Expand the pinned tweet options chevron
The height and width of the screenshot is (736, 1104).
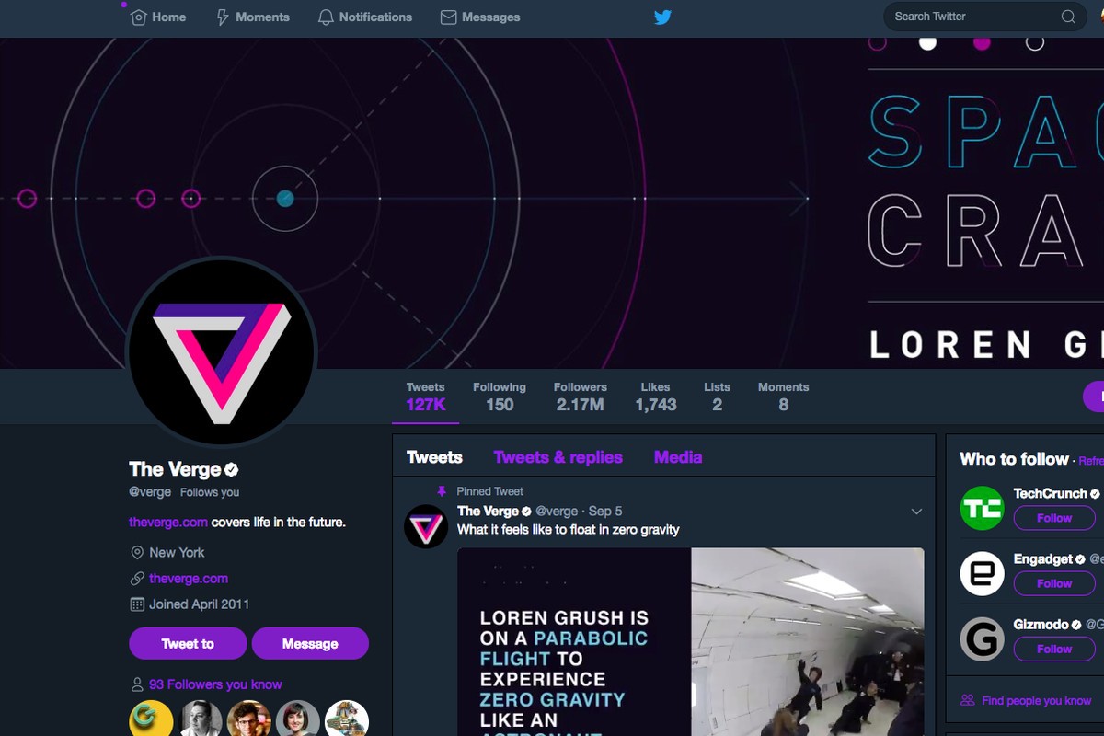point(916,512)
